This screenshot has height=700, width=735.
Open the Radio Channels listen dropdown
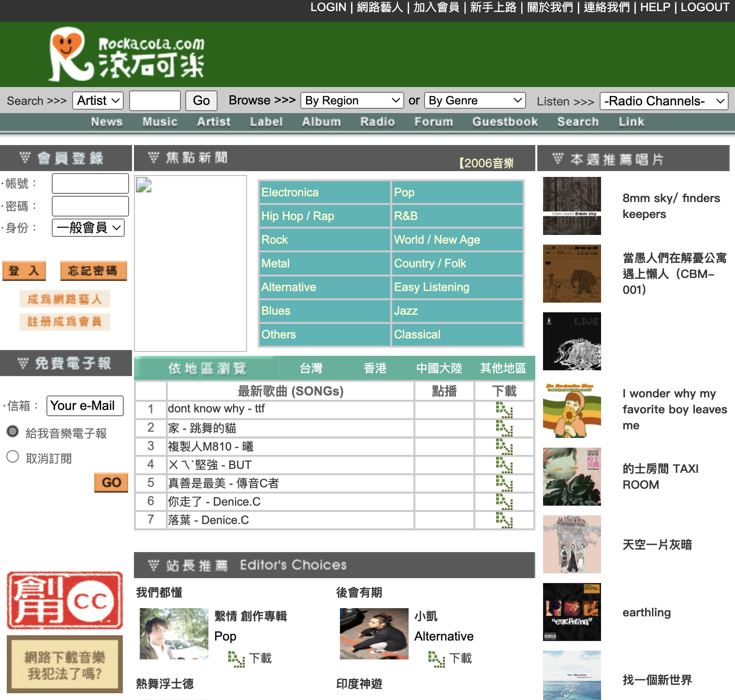click(663, 101)
